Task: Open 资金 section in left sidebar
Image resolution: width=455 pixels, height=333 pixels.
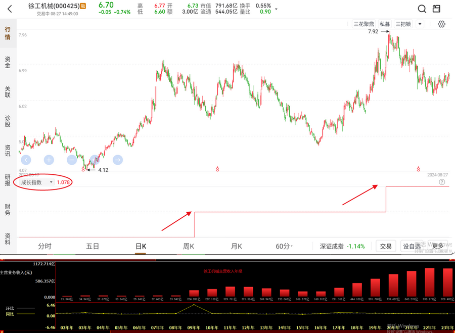Action: click(8, 62)
